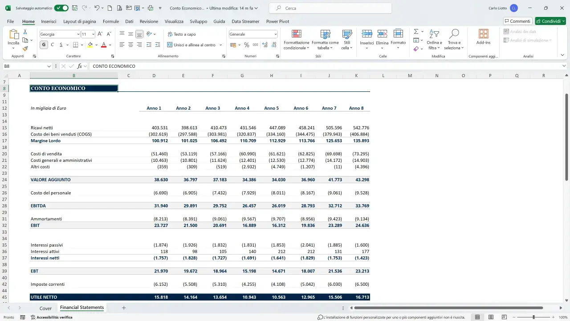This screenshot has width=570, height=321.
Task: Click Formatta come tabella button
Action: [325, 39]
